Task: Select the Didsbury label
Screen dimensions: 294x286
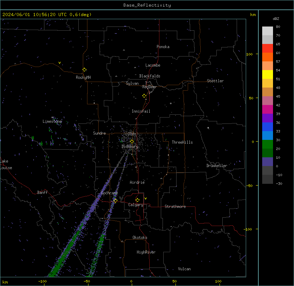Action: tap(130, 146)
